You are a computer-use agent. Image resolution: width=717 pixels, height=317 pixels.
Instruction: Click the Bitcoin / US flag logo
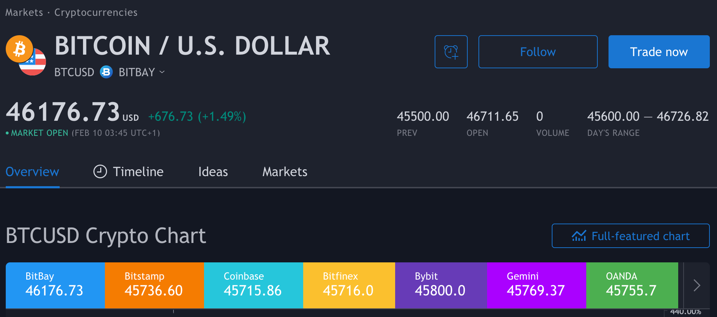[x=26, y=55]
